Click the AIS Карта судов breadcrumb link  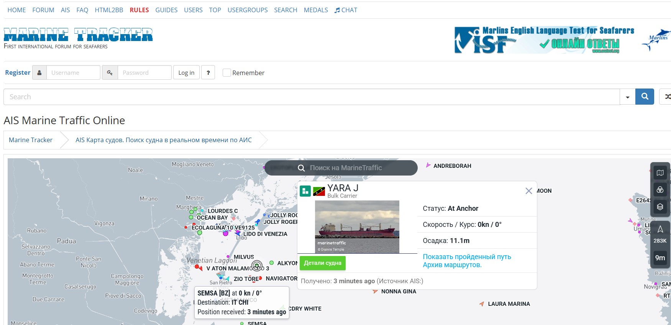(164, 140)
